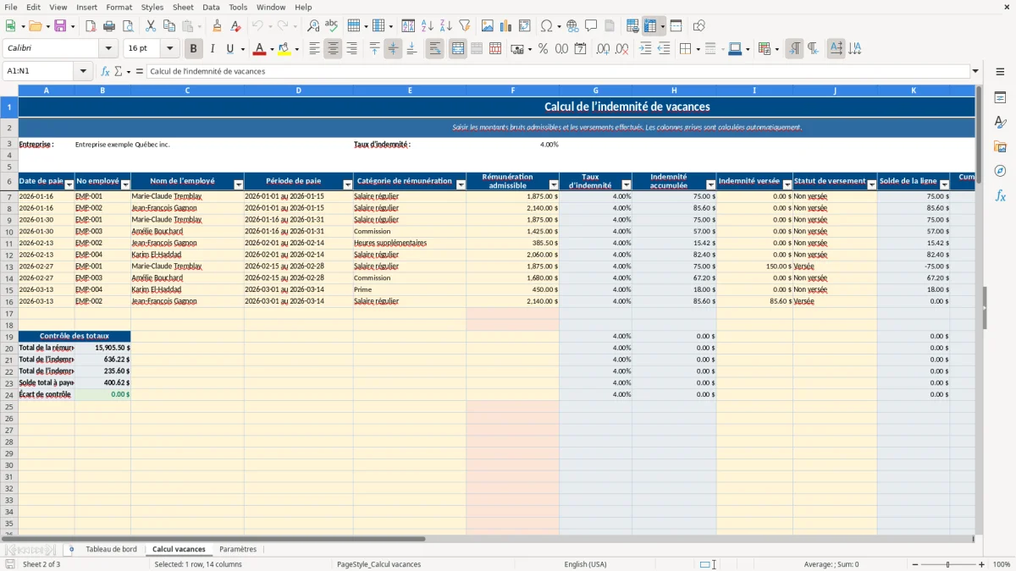Open the Format menu
The width and height of the screenshot is (1016, 571).
click(119, 7)
